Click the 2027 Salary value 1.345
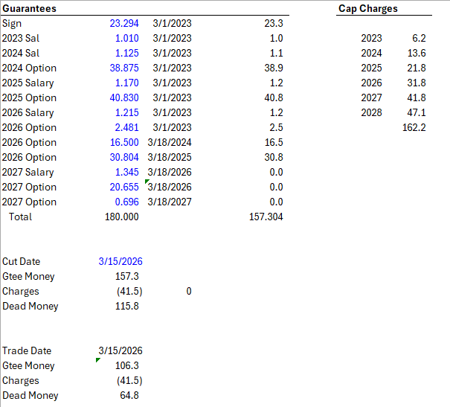Image resolution: width=450 pixels, height=407 pixels. click(x=126, y=172)
